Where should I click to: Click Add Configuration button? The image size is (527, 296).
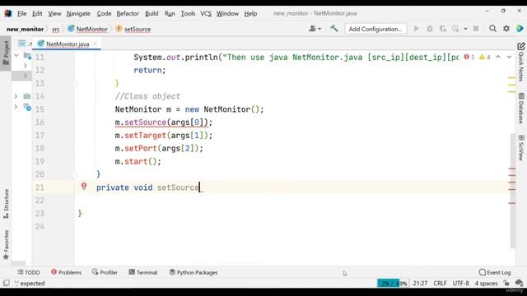point(375,29)
